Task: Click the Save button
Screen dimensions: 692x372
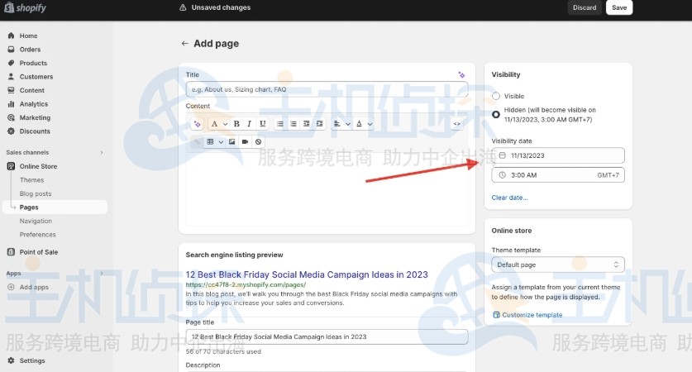Action: click(x=618, y=7)
